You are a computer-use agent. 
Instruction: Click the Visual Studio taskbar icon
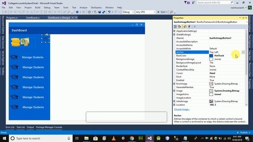click(x=149, y=138)
